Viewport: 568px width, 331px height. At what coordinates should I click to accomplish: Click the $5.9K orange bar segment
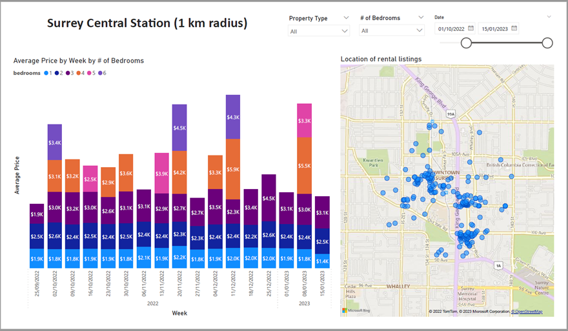(233, 169)
